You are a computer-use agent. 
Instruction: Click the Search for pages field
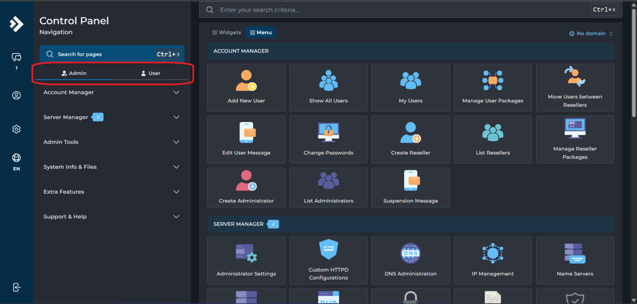pos(104,54)
